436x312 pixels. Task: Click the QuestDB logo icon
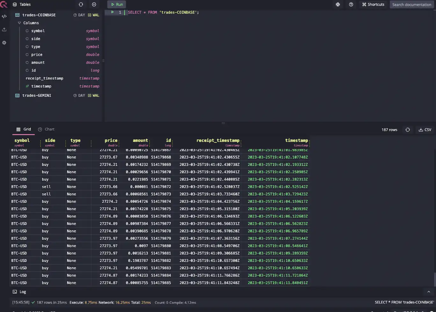(4, 4)
